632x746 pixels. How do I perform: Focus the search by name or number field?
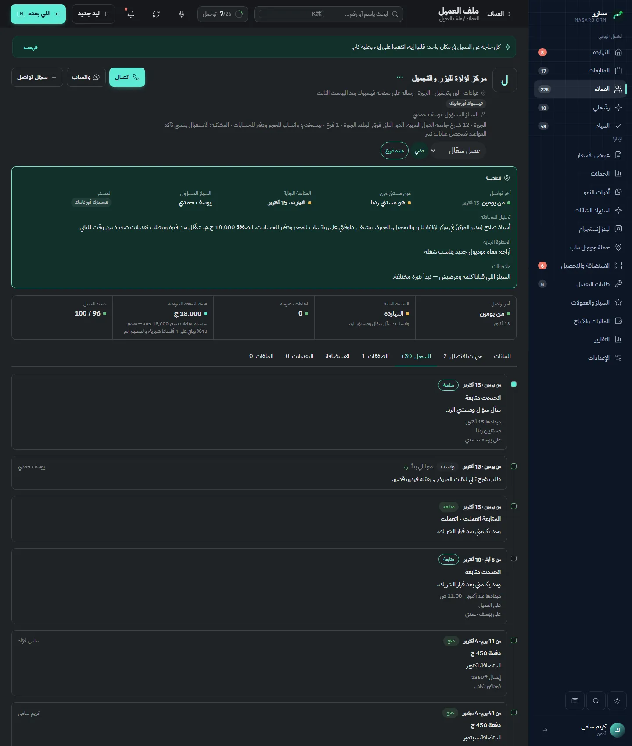[329, 14]
